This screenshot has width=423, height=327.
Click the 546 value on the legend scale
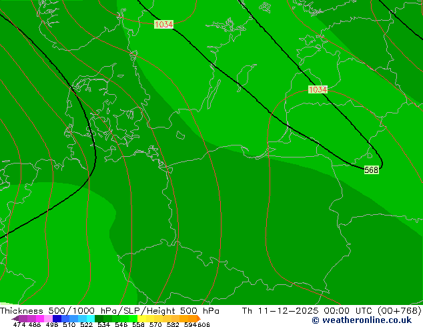click(121, 324)
